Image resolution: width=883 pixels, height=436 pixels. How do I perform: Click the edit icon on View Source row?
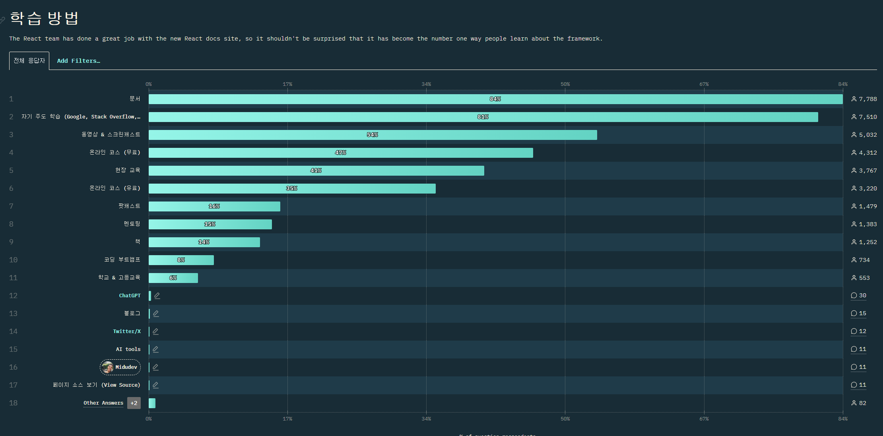pos(155,385)
